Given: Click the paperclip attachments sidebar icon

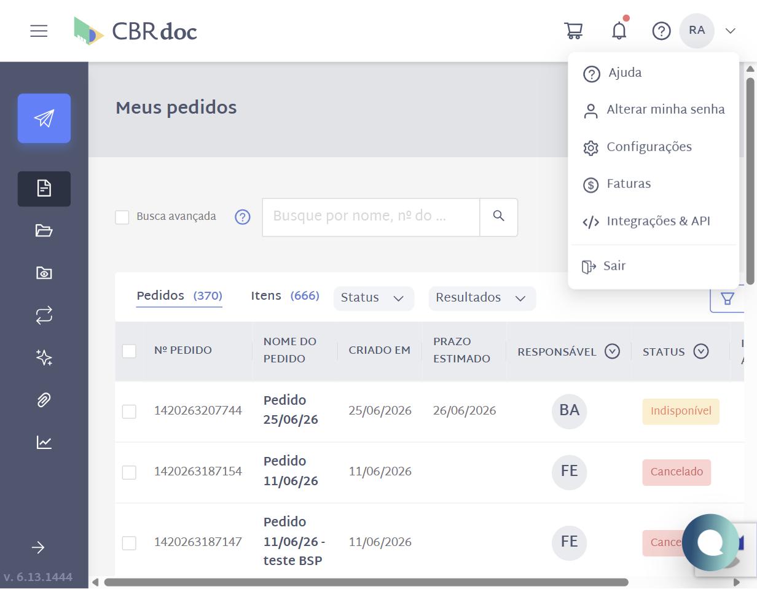Looking at the screenshot, I should coord(44,400).
